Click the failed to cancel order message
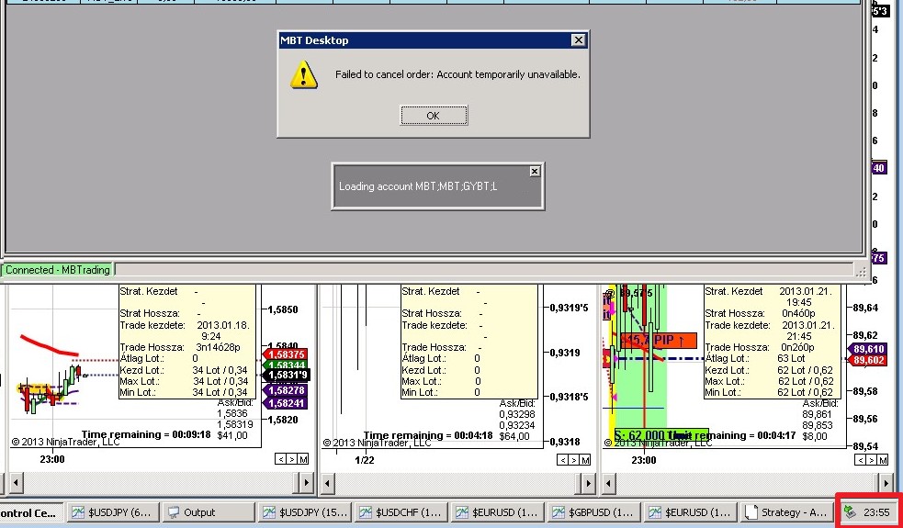This screenshot has width=903, height=528. click(x=457, y=74)
